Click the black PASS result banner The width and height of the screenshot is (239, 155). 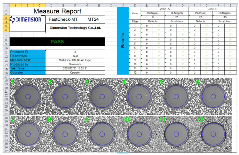point(57,42)
